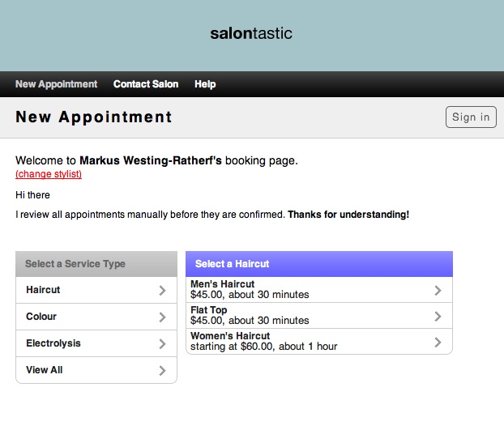Open the Contact Salon menu item
Image resolution: width=504 pixels, height=430 pixels.
coord(146,84)
